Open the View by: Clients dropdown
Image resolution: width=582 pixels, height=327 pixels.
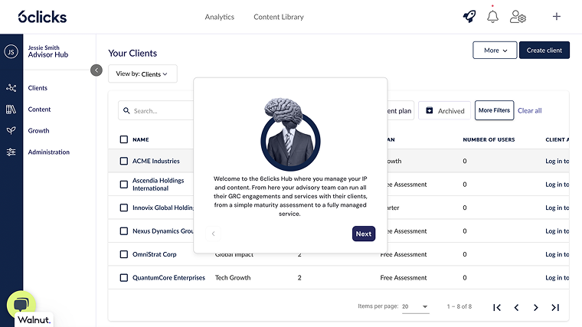[x=142, y=74]
